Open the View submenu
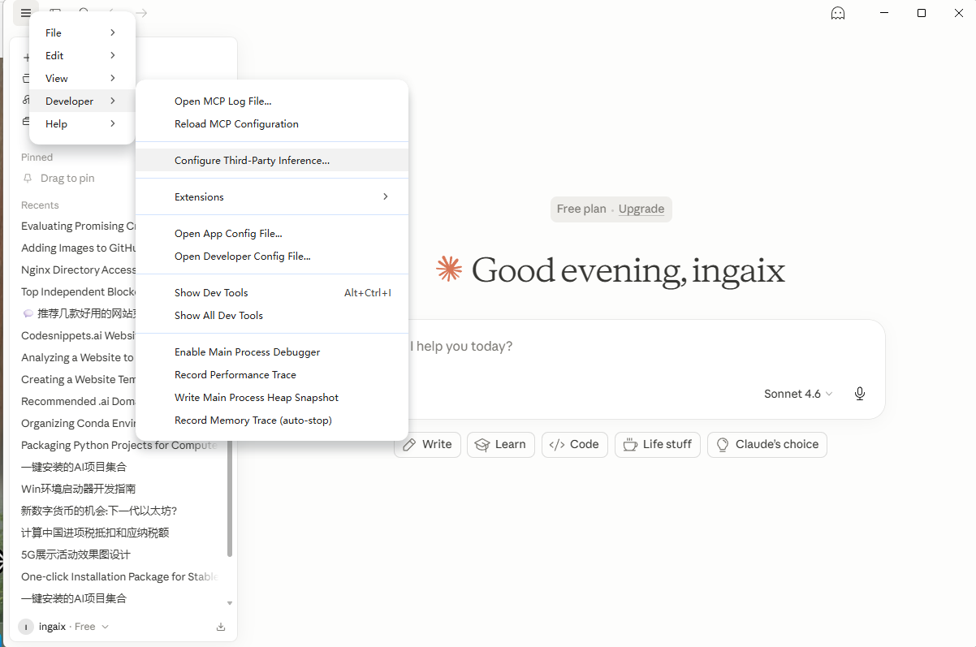The height and width of the screenshot is (647, 976). point(82,78)
